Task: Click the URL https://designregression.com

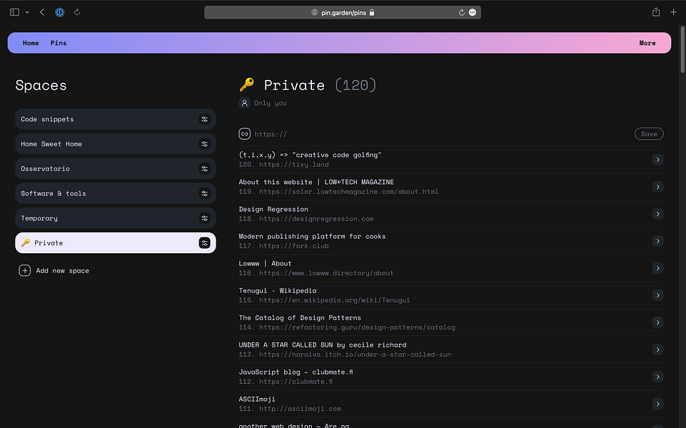Action: click(x=316, y=218)
